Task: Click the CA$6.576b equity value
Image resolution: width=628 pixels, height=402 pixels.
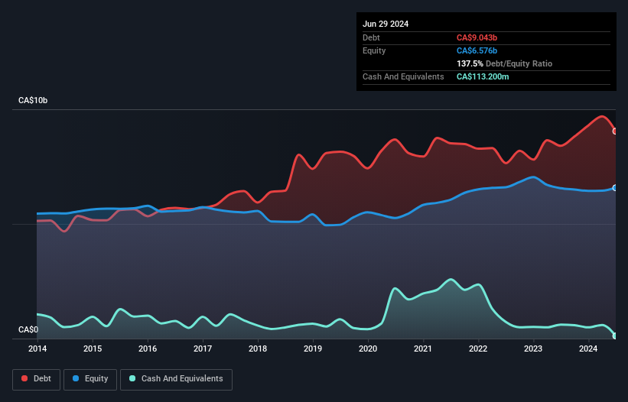Action: pos(477,50)
